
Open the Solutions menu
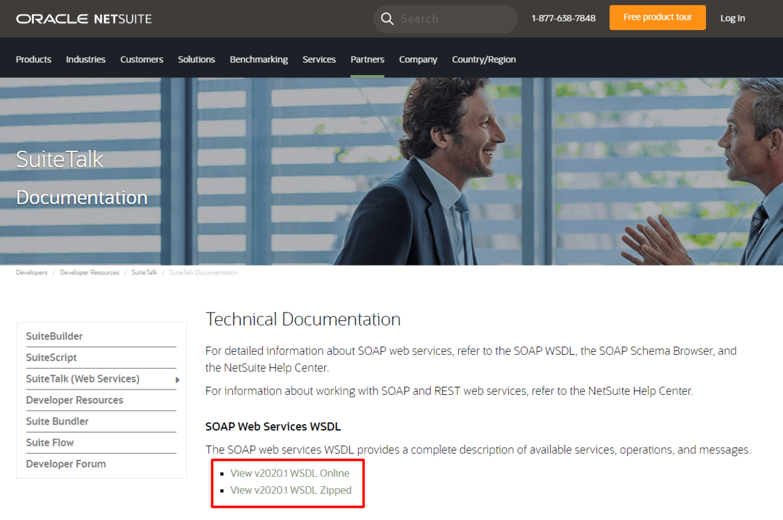click(196, 59)
